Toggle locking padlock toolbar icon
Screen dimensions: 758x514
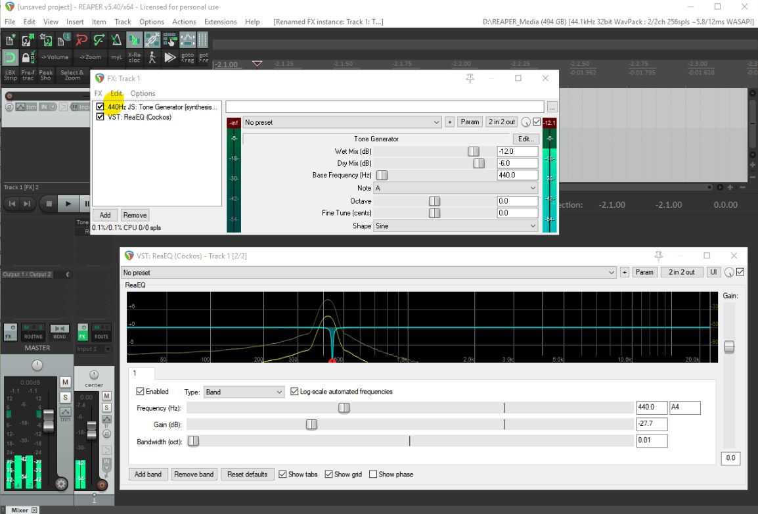28,58
